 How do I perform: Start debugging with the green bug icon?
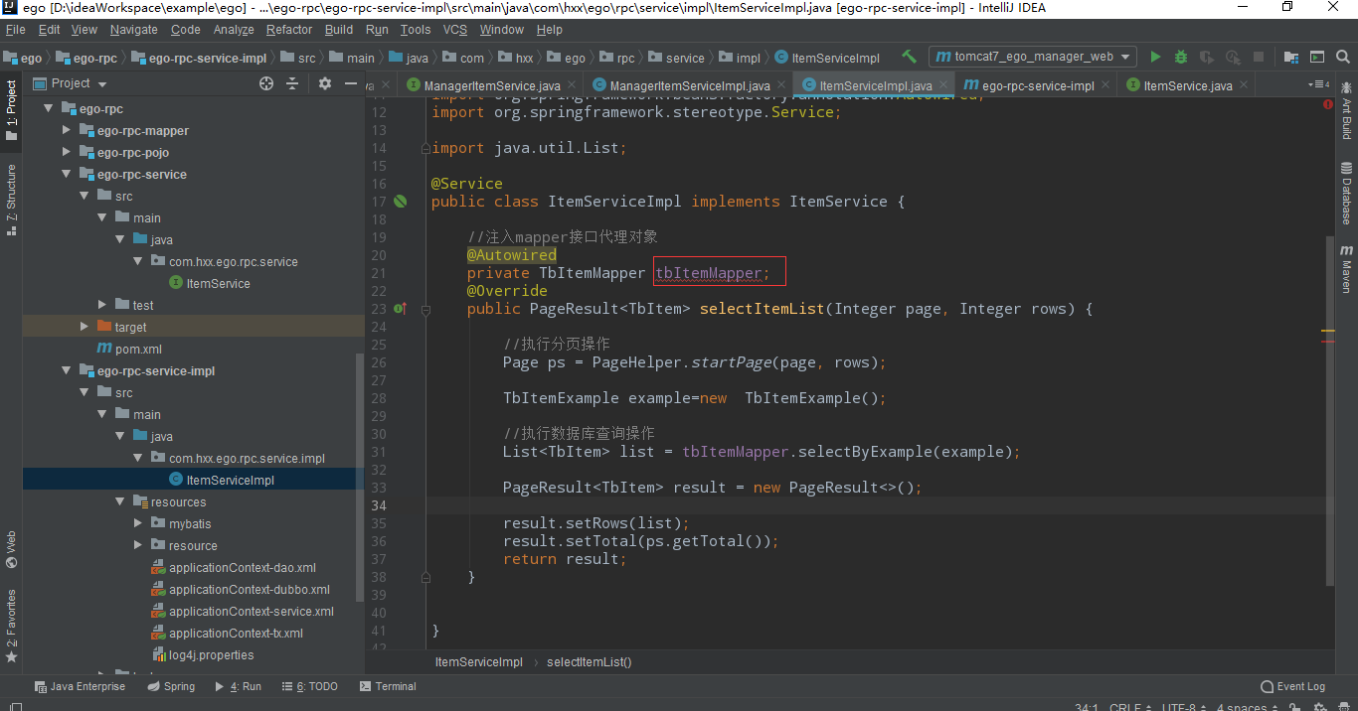coord(1181,57)
